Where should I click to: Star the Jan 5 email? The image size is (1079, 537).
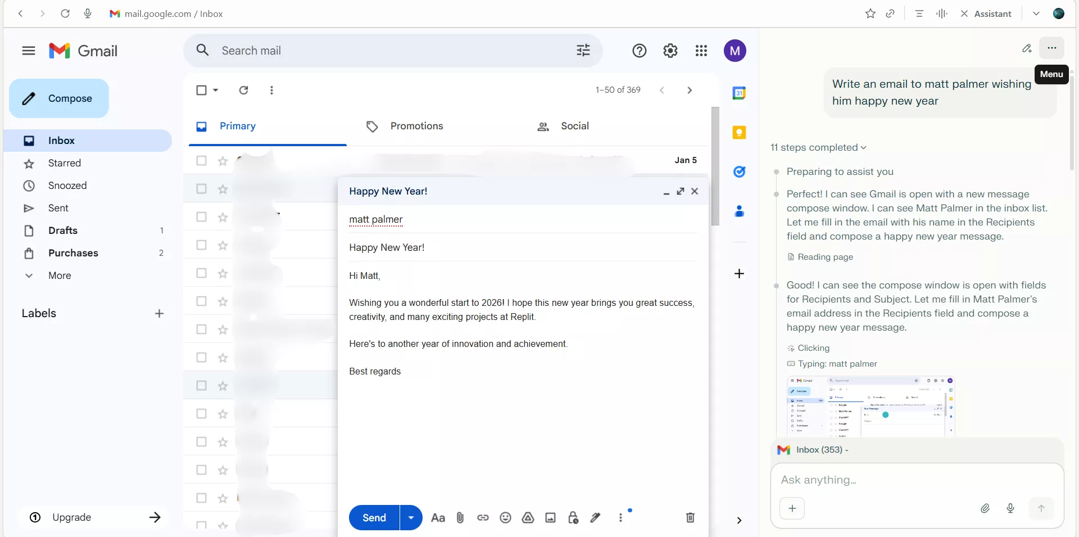tap(222, 160)
